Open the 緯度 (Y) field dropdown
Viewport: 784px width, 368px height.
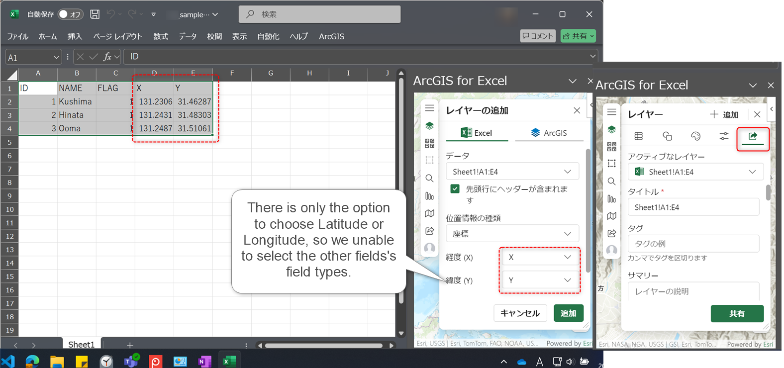pyautogui.click(x=541, y=280)
